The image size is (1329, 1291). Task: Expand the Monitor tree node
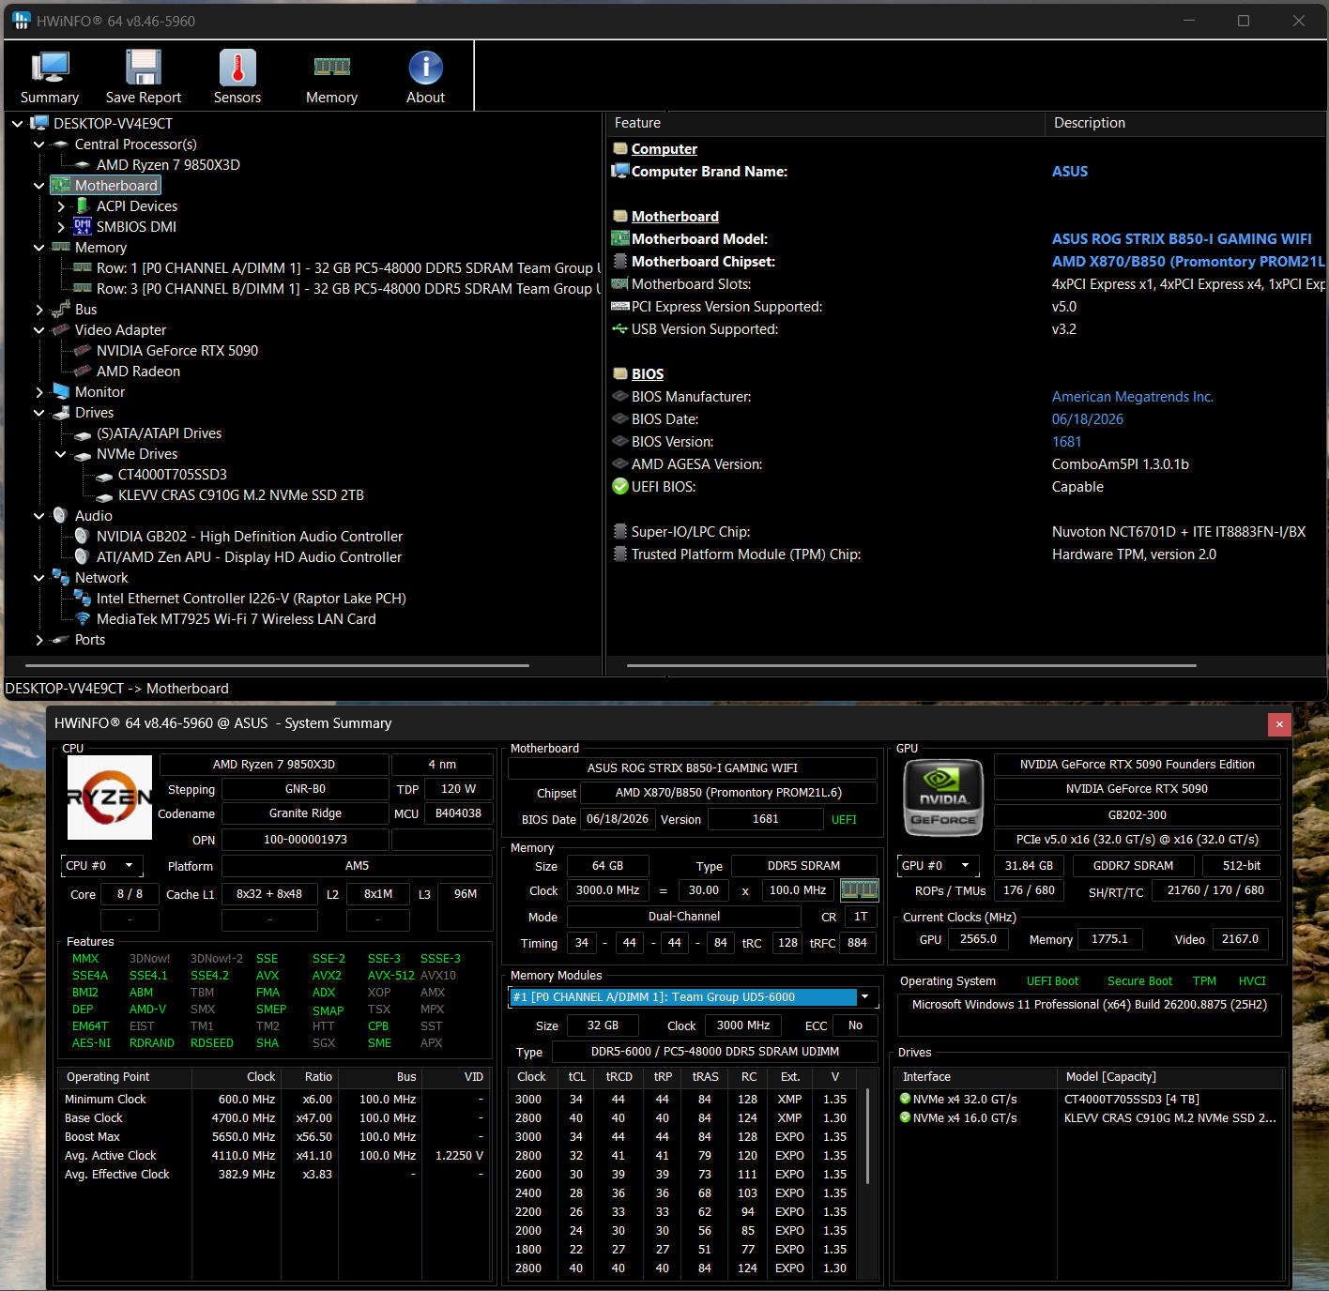point(39,391)
